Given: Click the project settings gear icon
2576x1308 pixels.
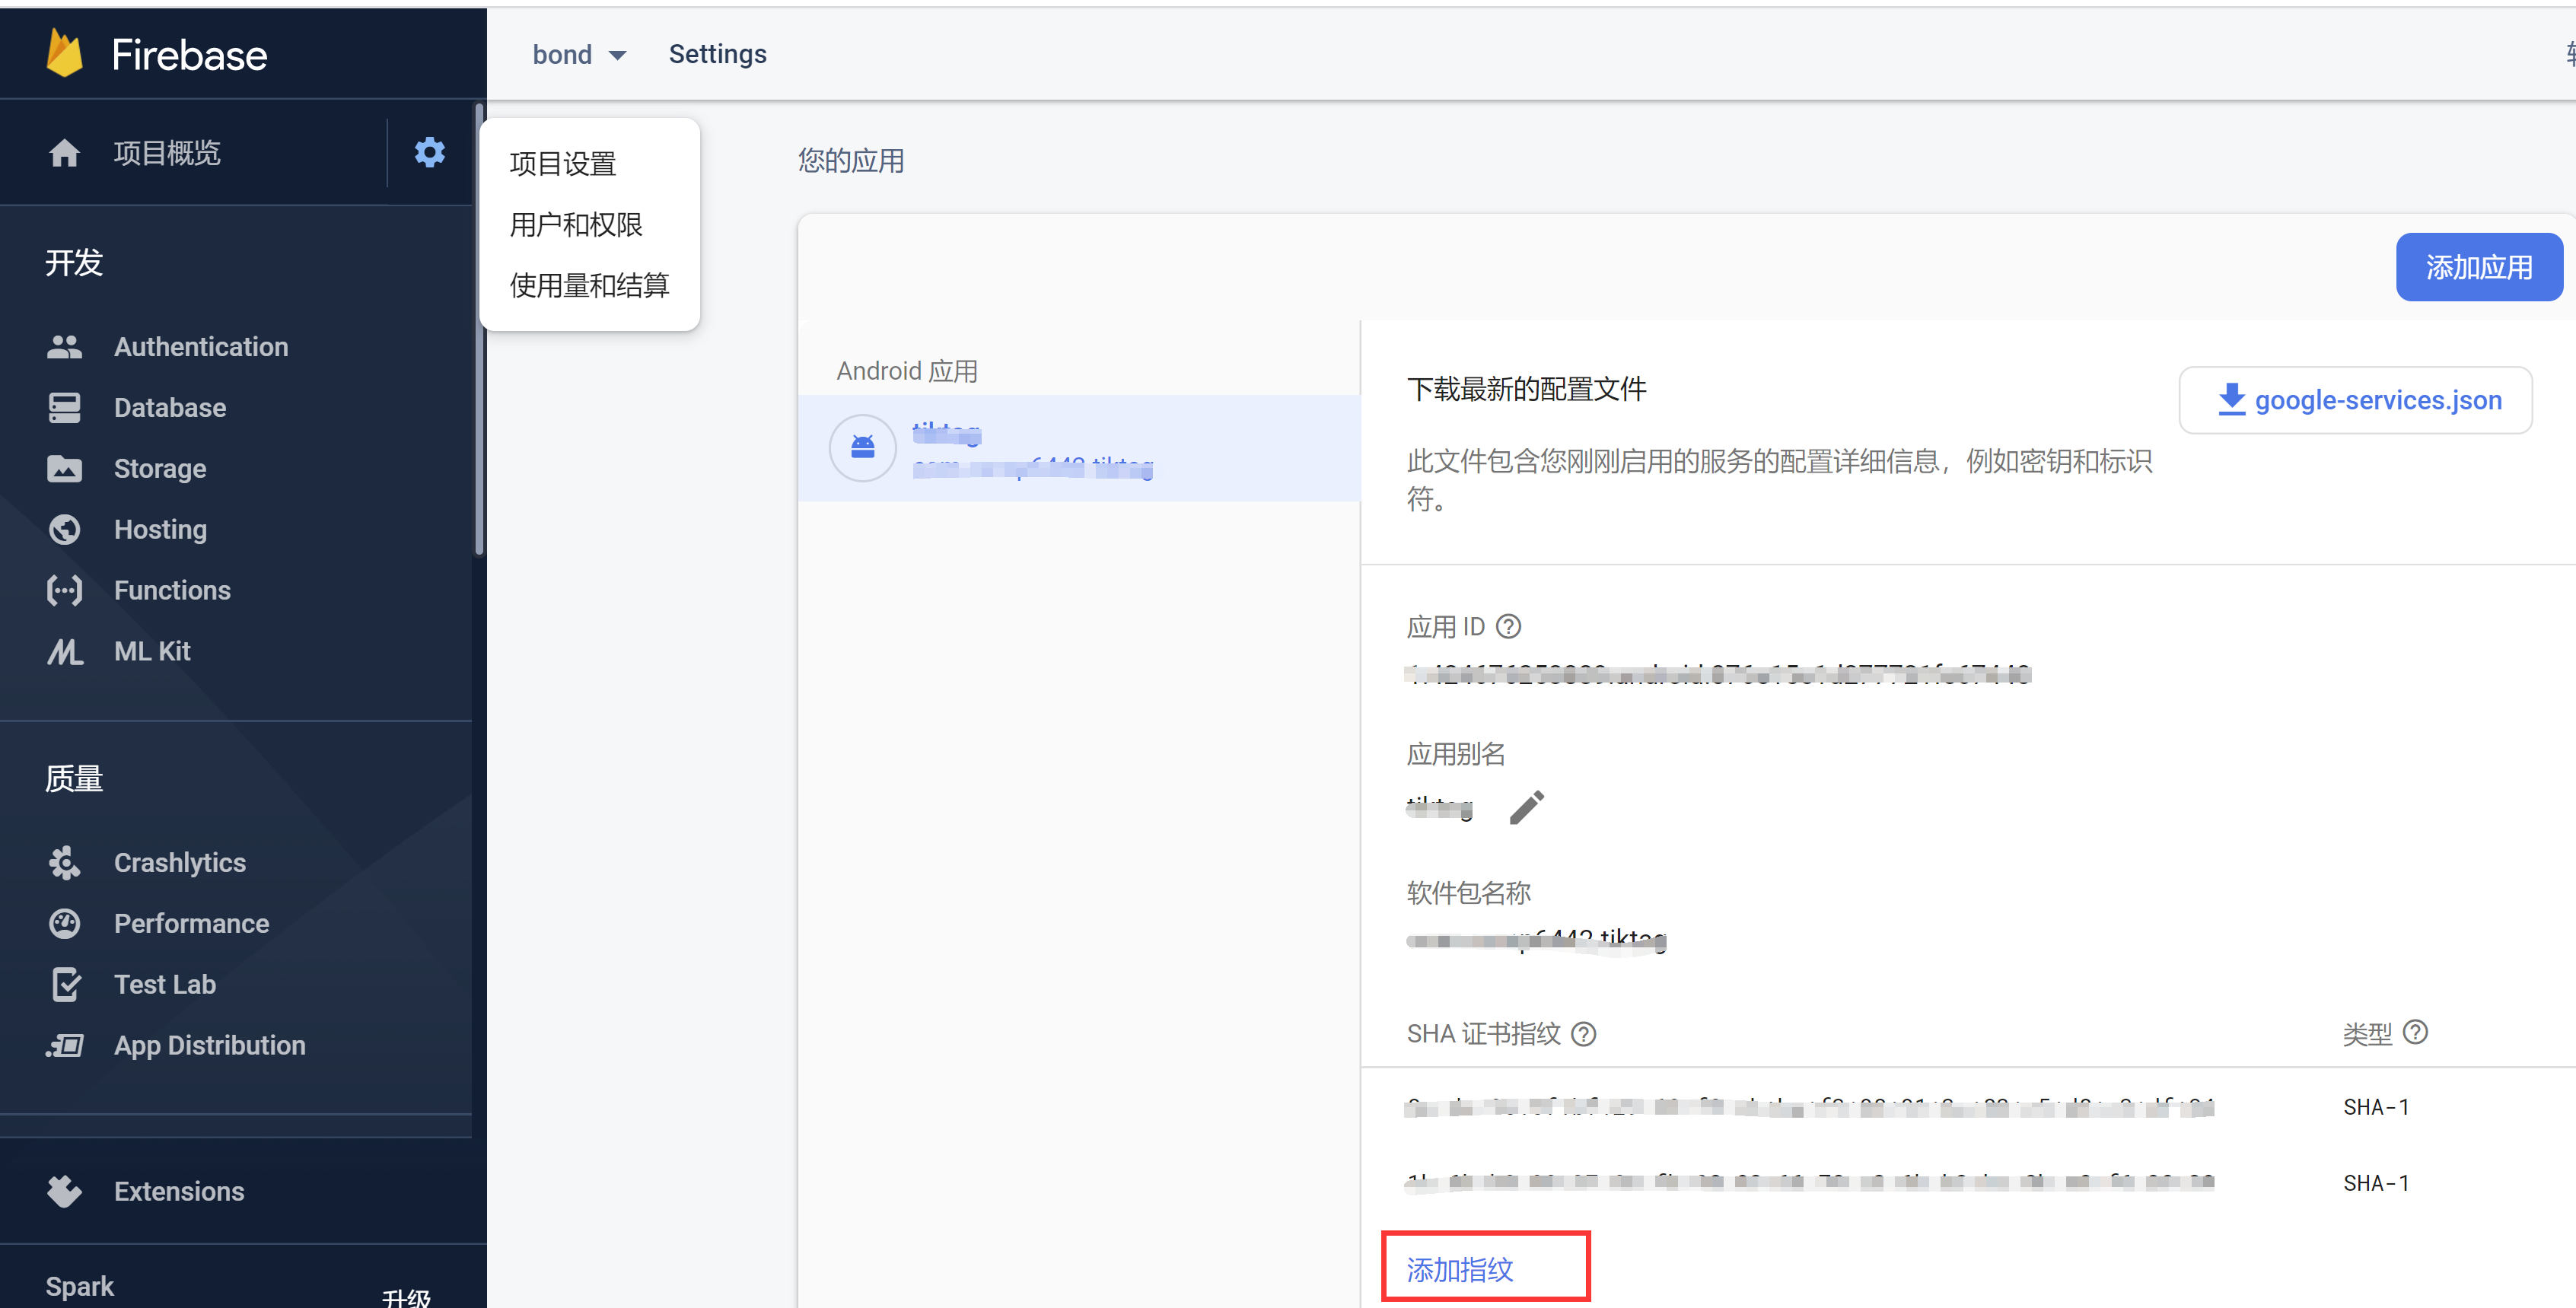Looking at the screenshot, I should click(x=429, y=152).
